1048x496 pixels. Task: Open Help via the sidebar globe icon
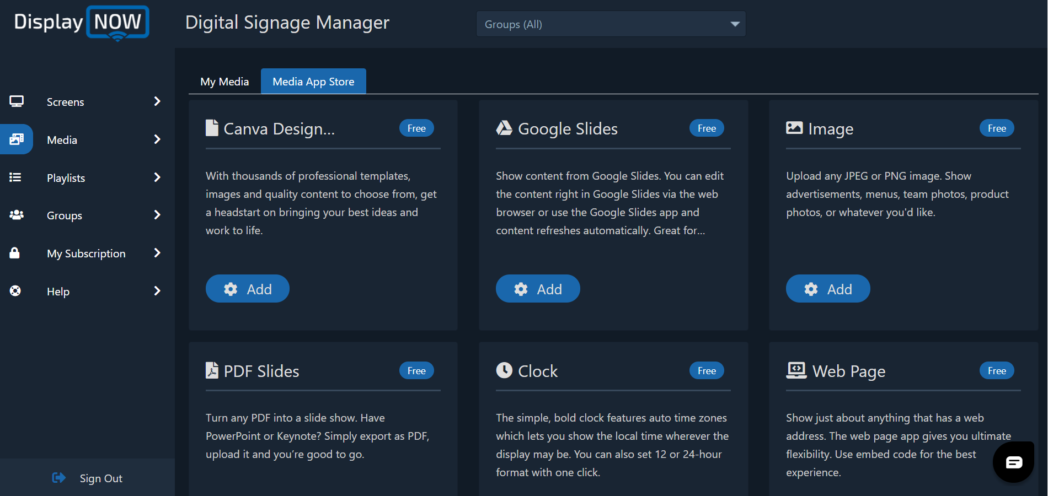tap(15, 291)
